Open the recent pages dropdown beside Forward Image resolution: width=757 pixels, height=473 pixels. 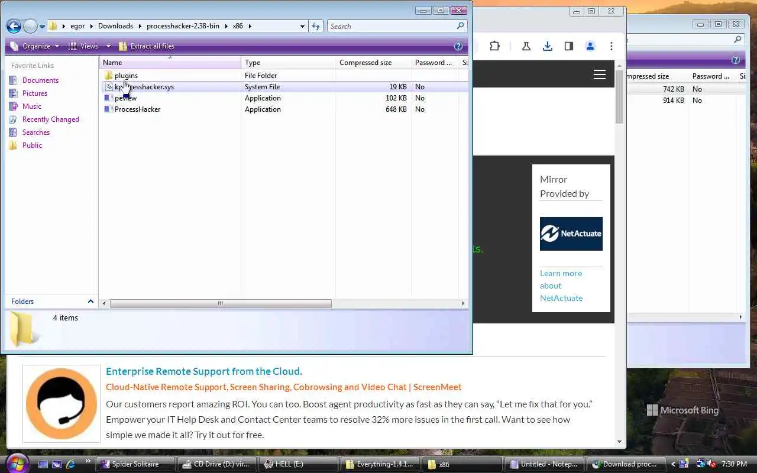(42, 27)
